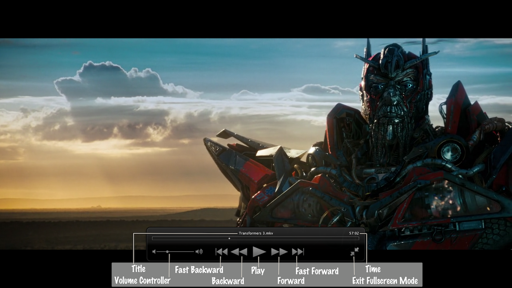Click the "Fast Backward" annotation text
This screenshot has width=512, height=288.
199,270
